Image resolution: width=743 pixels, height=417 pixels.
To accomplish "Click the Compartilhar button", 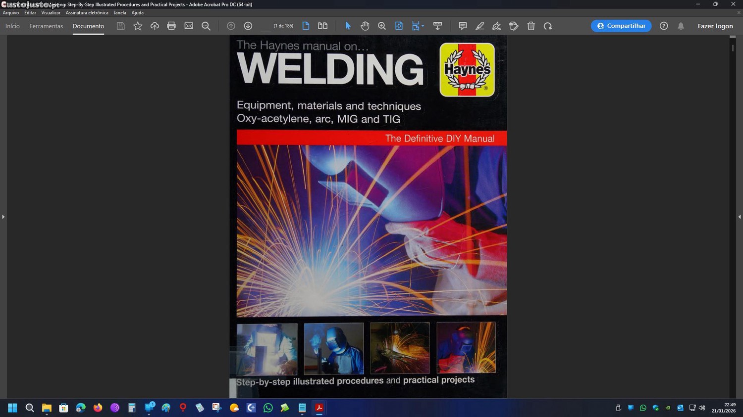I will (x=621, y=26).
